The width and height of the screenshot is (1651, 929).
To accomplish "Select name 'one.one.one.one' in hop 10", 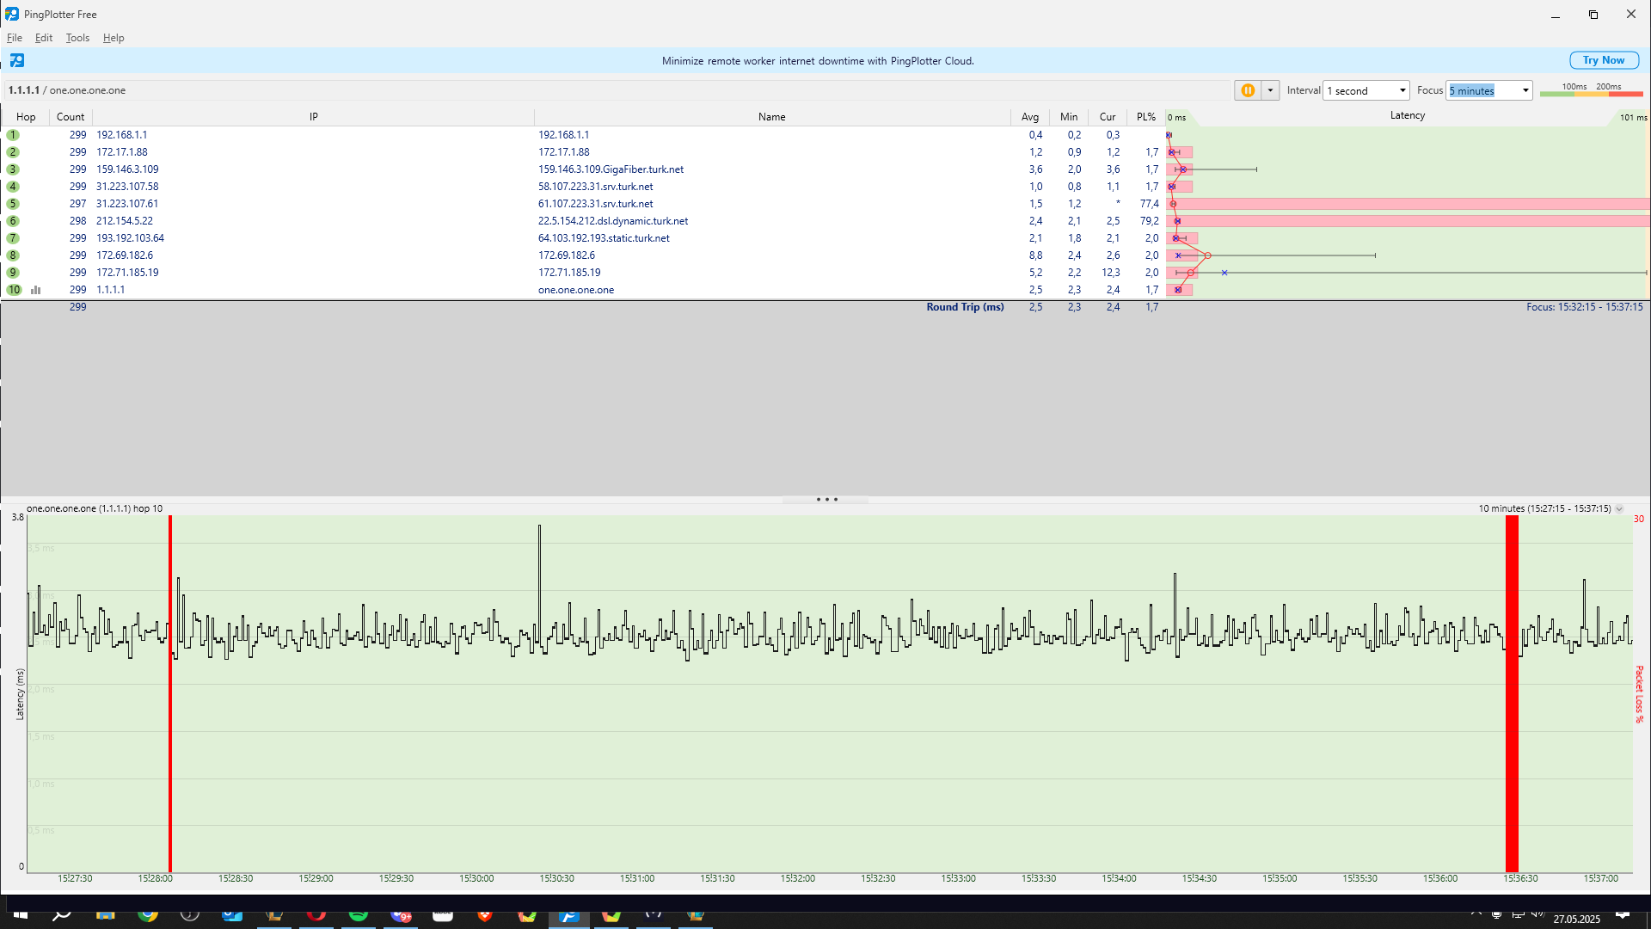I will pos(576,290).
